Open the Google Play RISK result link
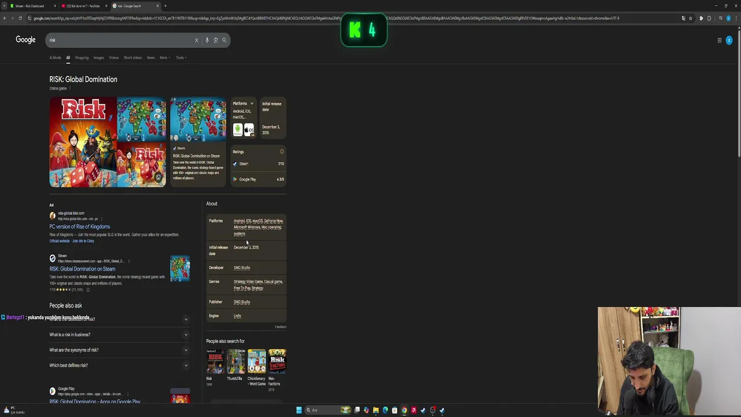 click(x=95, y=401)
